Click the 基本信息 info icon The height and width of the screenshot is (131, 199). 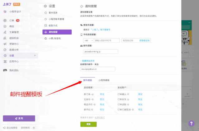(x=45, y=13)
